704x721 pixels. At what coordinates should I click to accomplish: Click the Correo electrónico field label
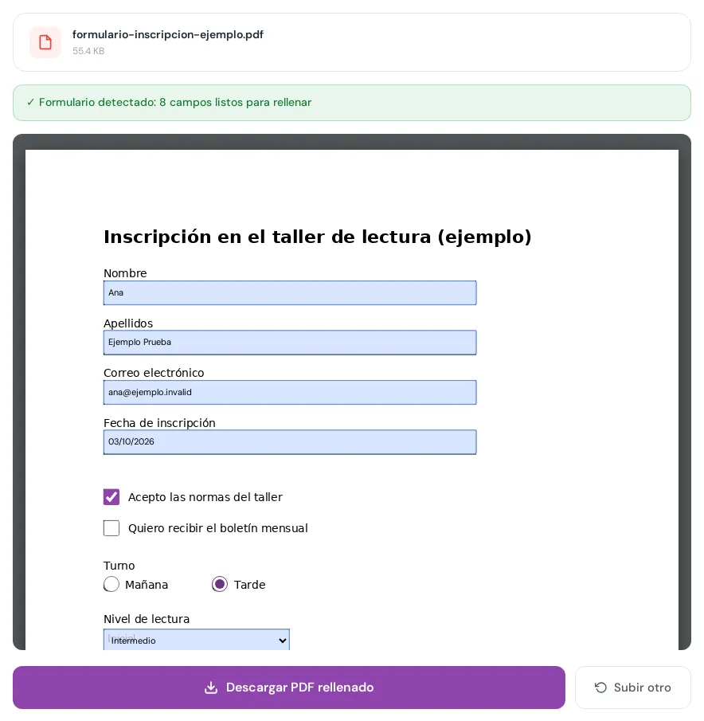[154, 373]
